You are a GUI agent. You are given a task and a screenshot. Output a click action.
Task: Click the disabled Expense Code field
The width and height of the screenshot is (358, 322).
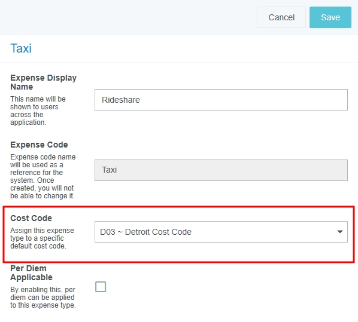pyautogui.click(x=221, y=170)
